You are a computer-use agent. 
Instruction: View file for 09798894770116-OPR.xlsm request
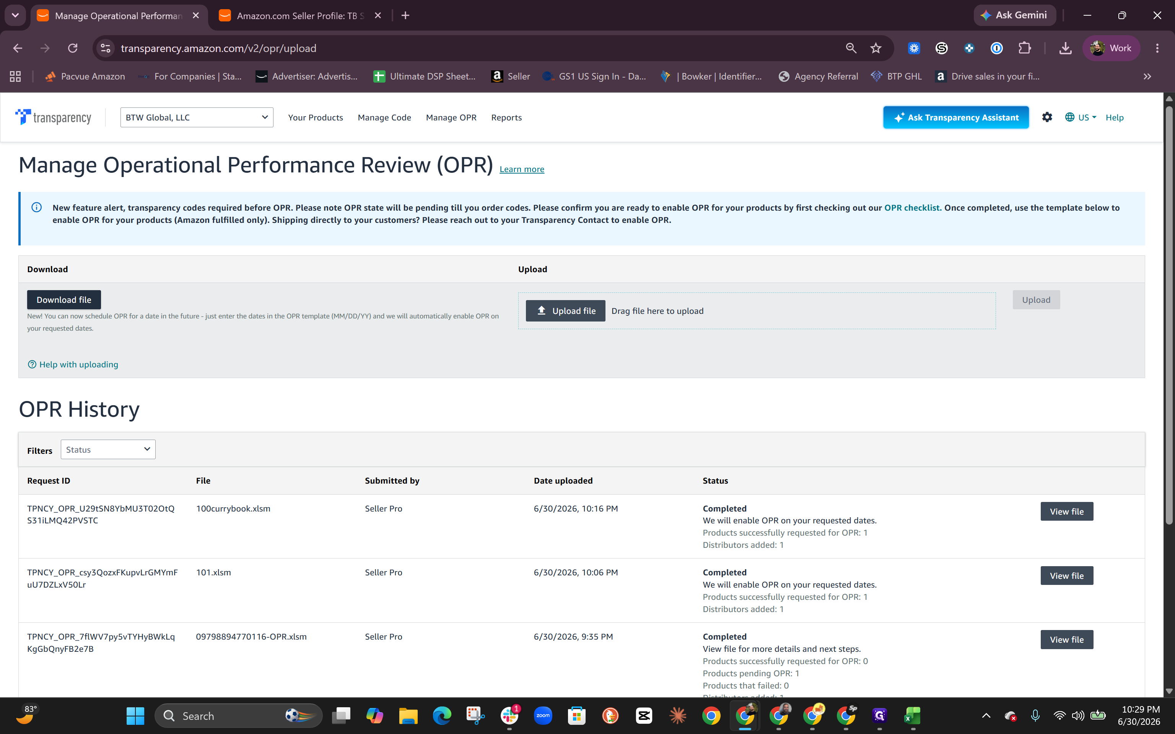pos(1066,639)
